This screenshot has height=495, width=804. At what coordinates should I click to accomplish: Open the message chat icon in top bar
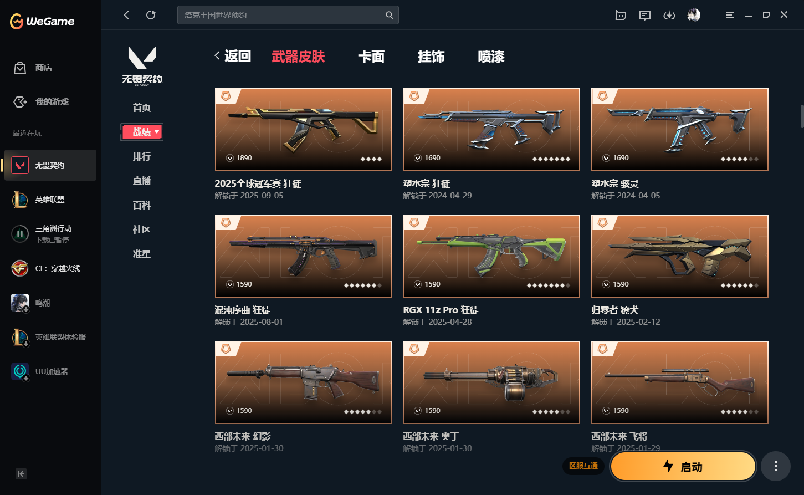pyautogui.click(x=644, y=15)
